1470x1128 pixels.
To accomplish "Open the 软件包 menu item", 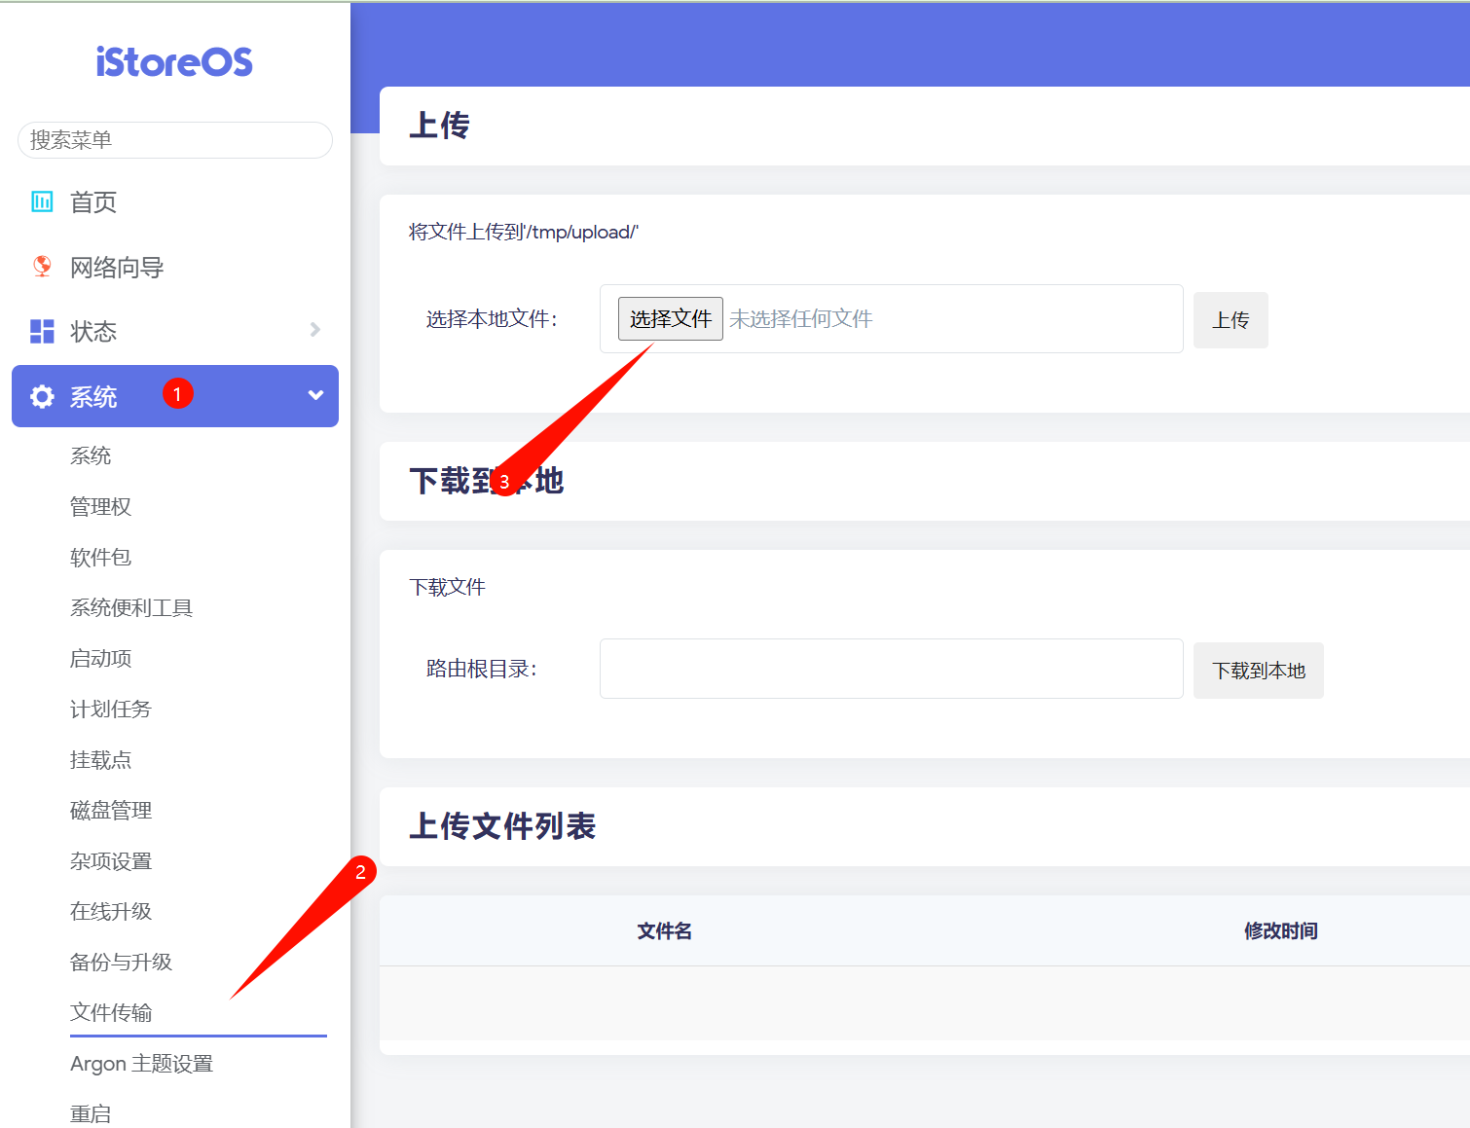I will pos(100,558).
